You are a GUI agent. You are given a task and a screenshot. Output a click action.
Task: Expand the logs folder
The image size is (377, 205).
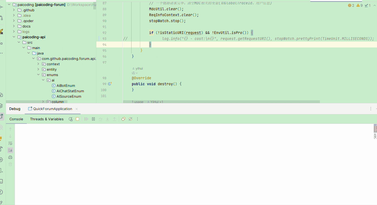pyautogui.click(x=14, y=32)
